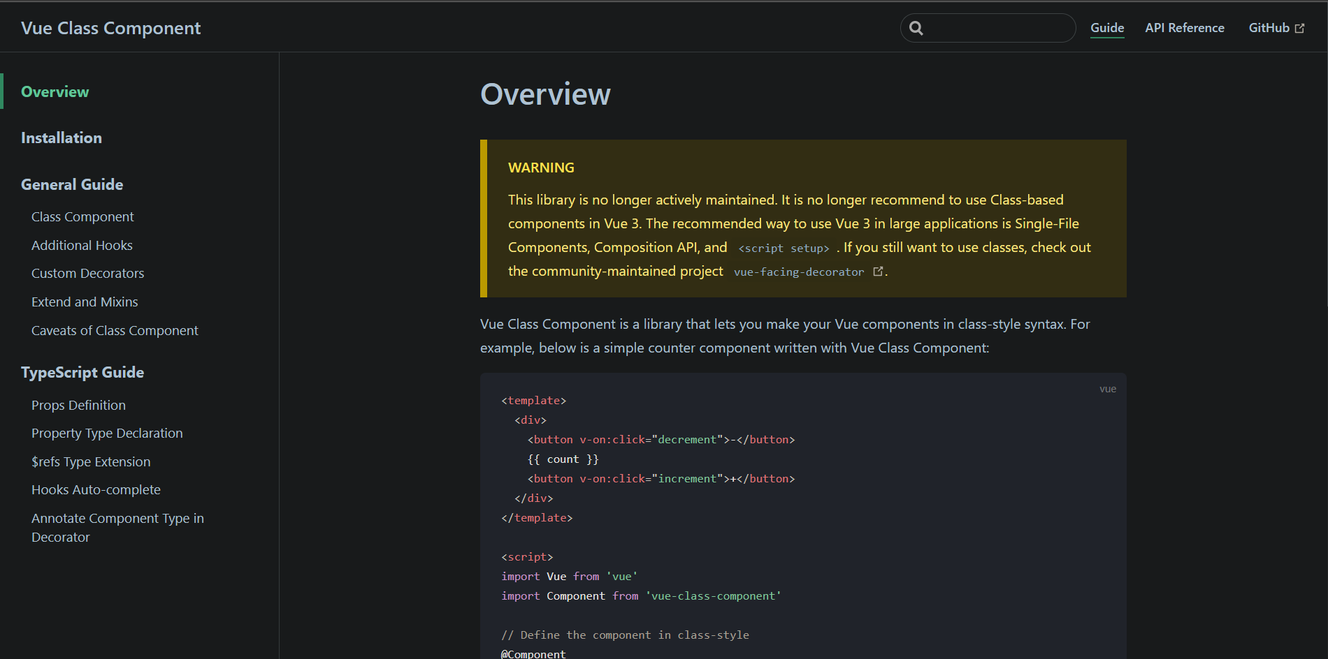The image size is (1328, 659).
Task: Open the Guide nav item
Action: (1107, 28)
